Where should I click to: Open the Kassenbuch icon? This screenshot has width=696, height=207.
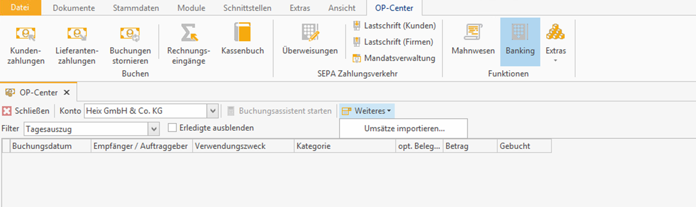[x=242, y=34]
